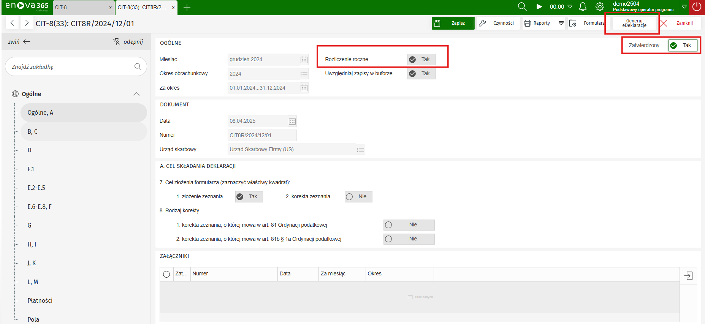The width and height of the screenshot is (705, 324).
Task: Click the power logout icon
Action: point(697,7)
